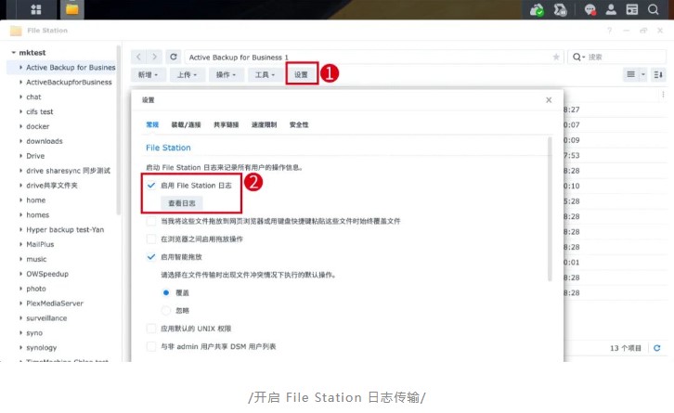Refresh item count at bottom right

click(x=656, y=348)
